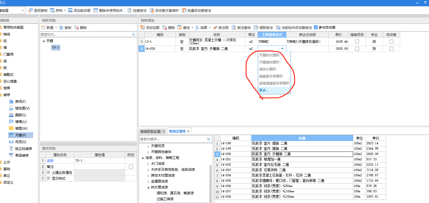
Task: Click the 层间复制 toolbar icon
Action: click(x=31, y=10)
